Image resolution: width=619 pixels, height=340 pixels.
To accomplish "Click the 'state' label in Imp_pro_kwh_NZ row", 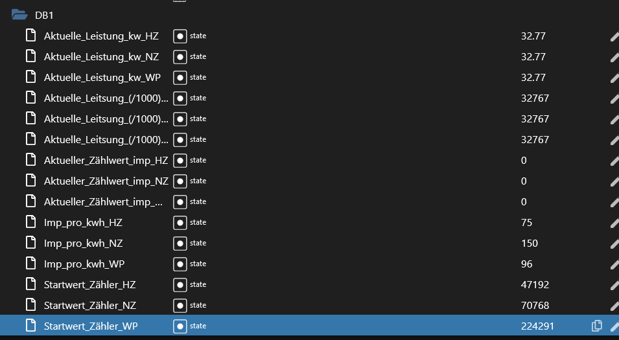I will 198,243.
